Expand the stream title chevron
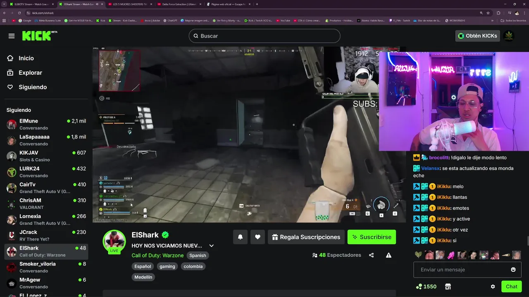The image size is (529, 297). coord(211,246)
